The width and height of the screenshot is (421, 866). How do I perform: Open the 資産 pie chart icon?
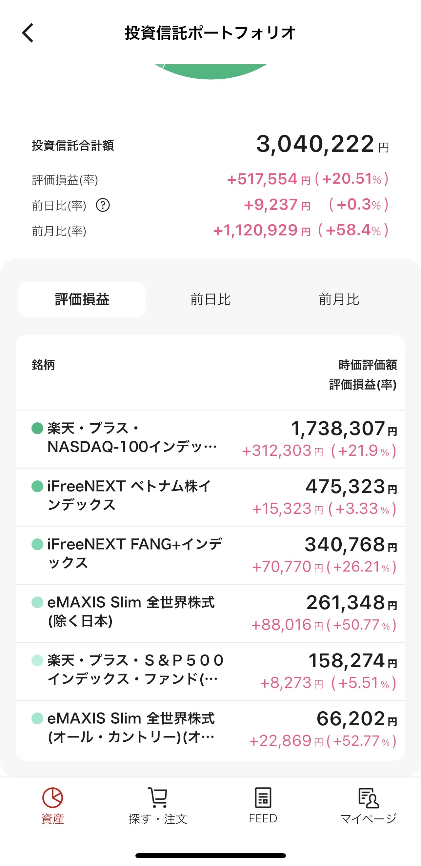click(x=52, y=797)
